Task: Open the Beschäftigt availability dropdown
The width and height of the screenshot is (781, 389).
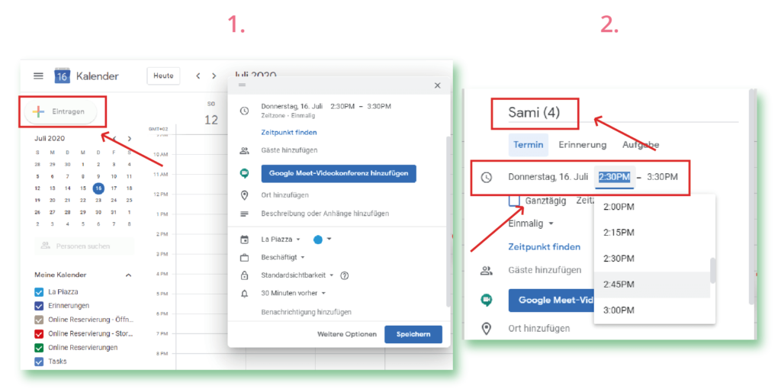Action: pos(283,258)
